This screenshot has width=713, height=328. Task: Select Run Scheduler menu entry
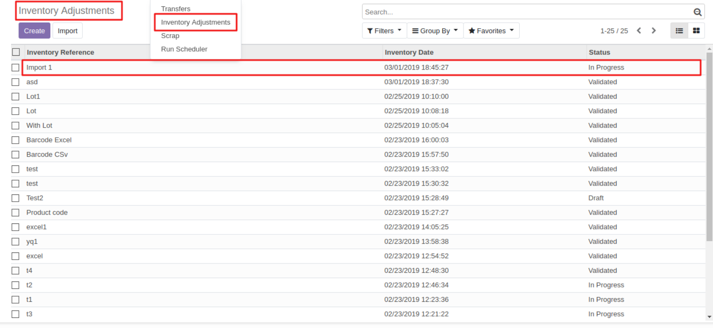(x=184, y=49)
